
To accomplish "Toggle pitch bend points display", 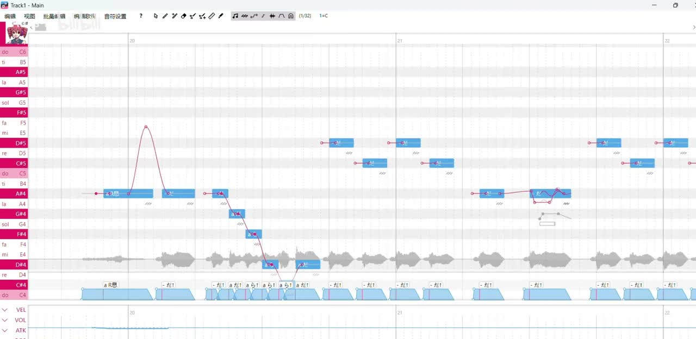I will [x=254, y=16].
